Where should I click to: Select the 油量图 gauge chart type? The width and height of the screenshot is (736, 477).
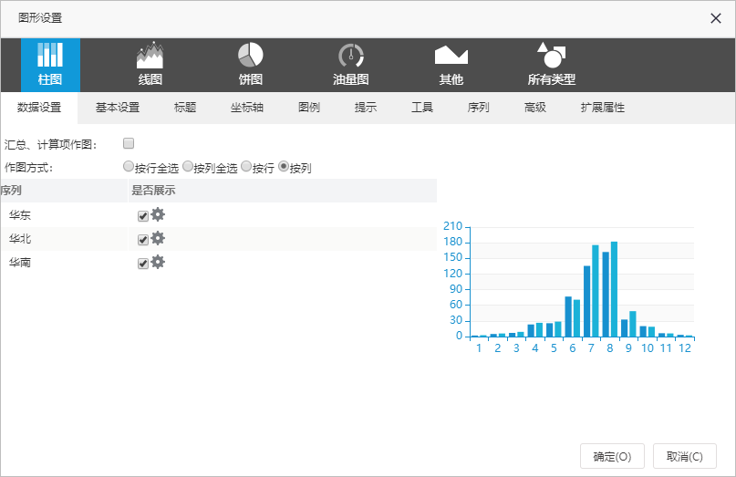pos(350,65)
